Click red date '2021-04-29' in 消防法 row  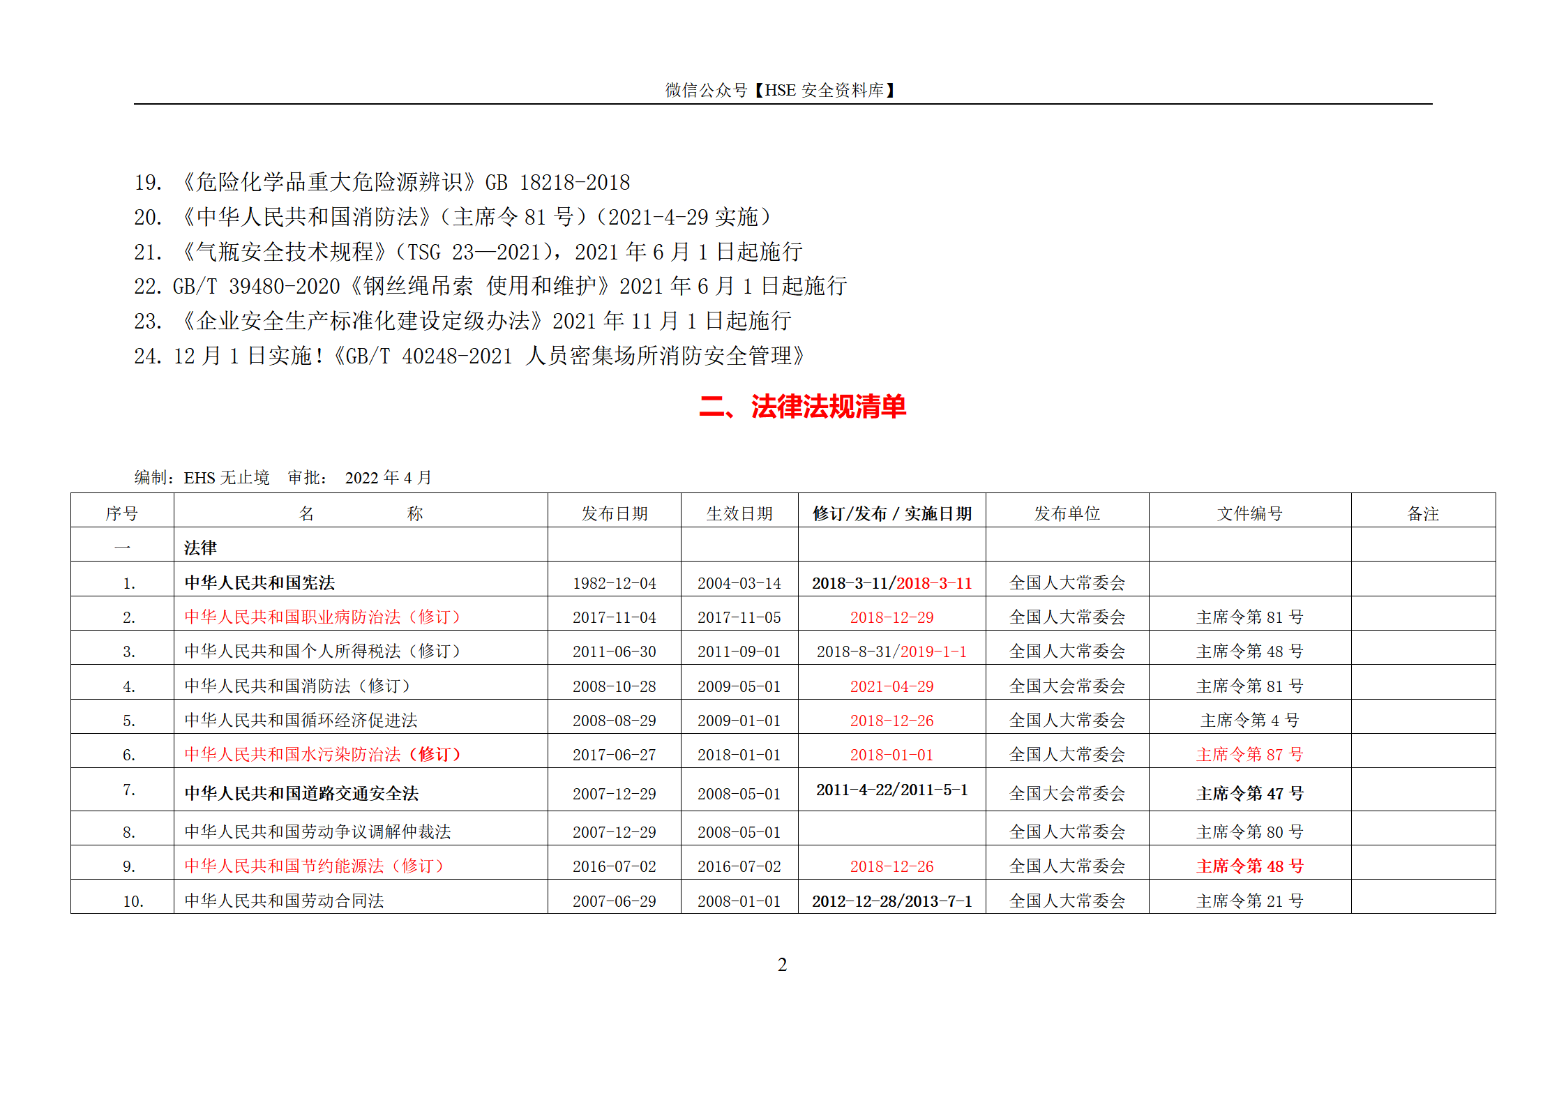pos(891,686)
